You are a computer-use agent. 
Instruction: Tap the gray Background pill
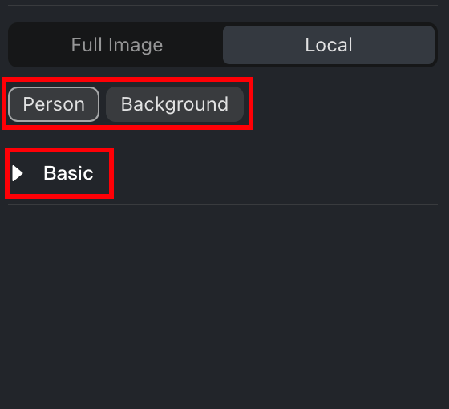(x=175, y=104)
